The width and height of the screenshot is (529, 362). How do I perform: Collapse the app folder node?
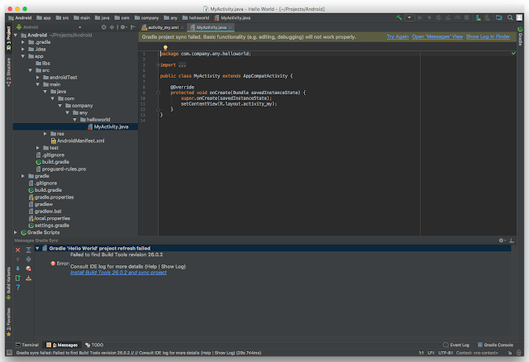(23, 56)
